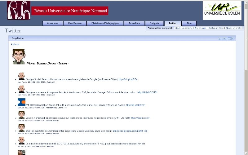This screenshot has width=248, height=155.
Task: Click Vincent Bonamy's large profile avatar
Action: click(x=19, y=57)
